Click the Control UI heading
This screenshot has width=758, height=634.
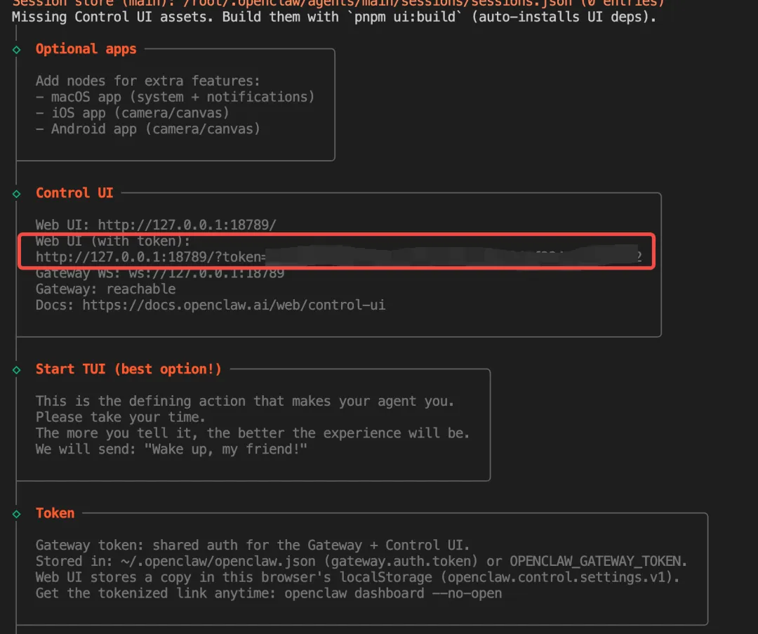point(74,193)
